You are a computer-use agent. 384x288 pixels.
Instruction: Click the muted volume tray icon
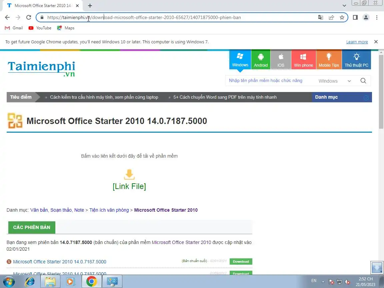pos(347,282)
